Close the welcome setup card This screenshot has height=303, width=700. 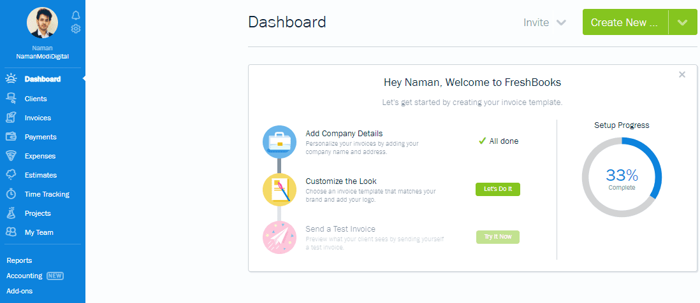682,74
